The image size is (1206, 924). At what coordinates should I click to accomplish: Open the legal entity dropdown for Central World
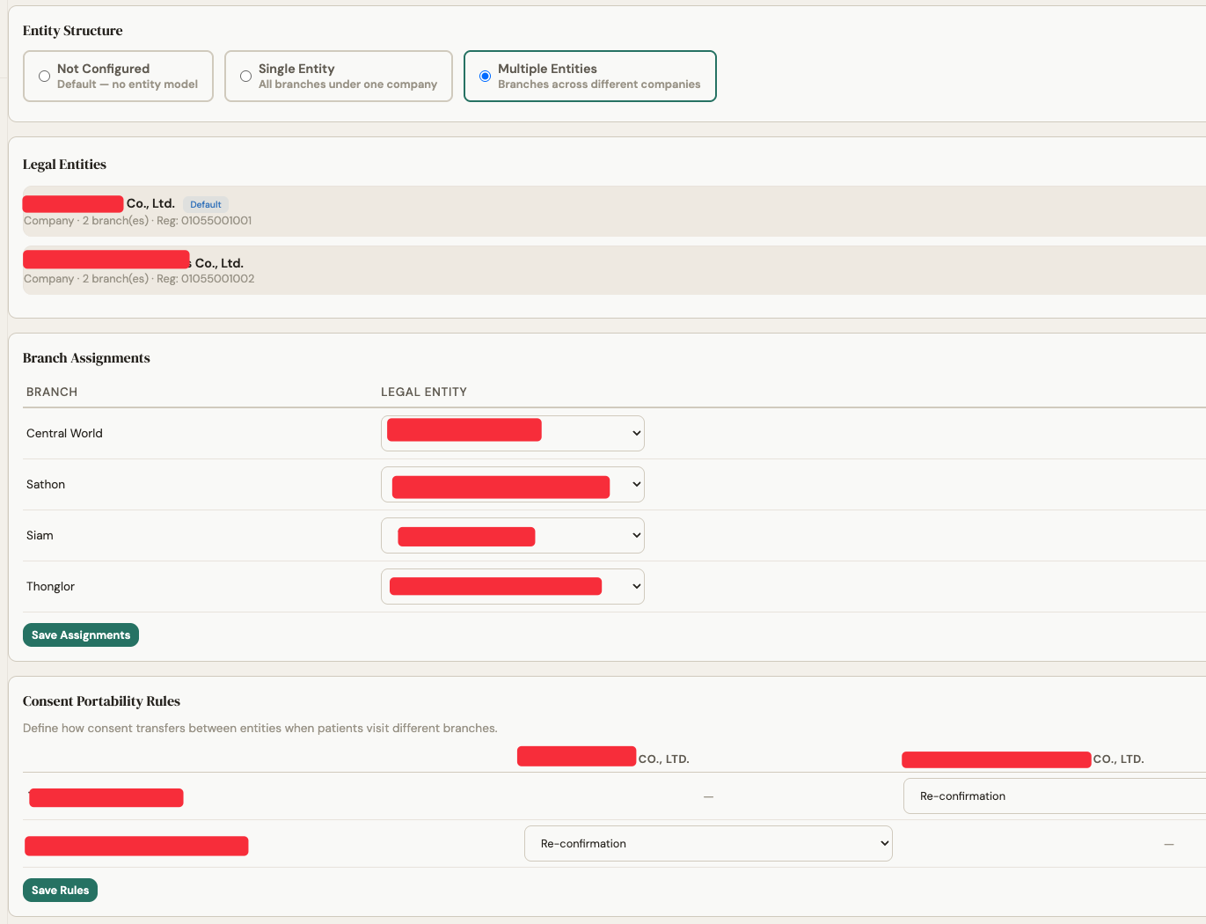512,433
